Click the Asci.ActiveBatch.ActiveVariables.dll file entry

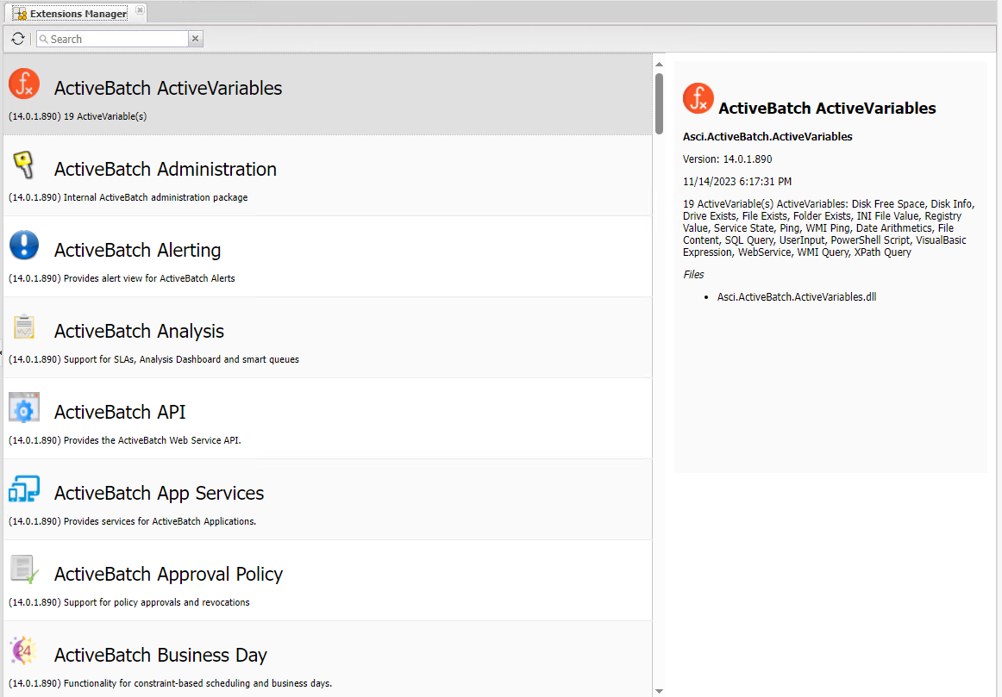[x=796, y=296]
